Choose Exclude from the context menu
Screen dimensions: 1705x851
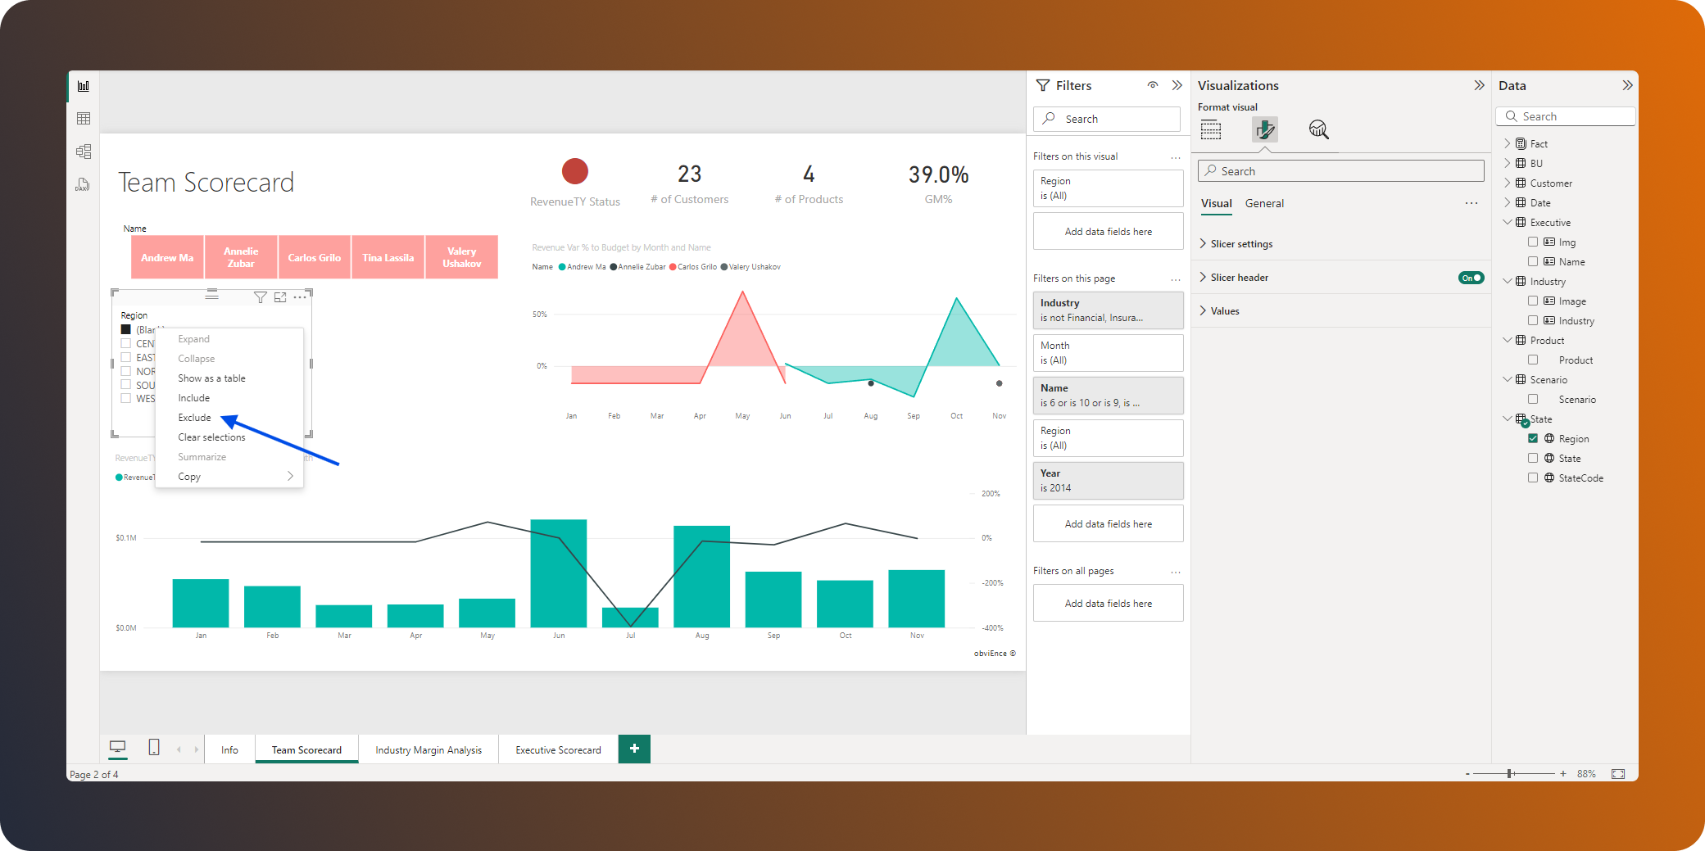(194, 417)
